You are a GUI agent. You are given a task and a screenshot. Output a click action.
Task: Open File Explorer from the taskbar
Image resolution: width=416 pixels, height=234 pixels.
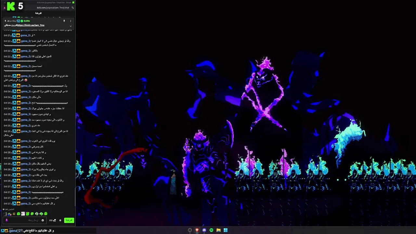pyautogui.click(x=218, y=230)
